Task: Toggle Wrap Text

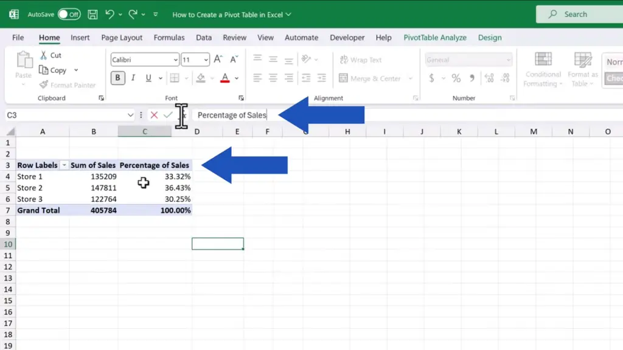Action: coord(360,60)
